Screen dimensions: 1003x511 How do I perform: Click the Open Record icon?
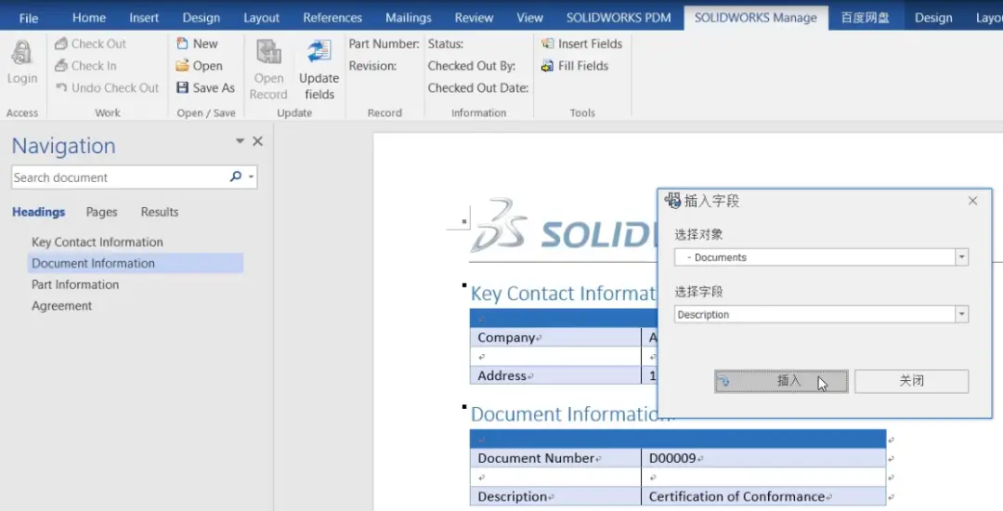(x=268, y=53)
